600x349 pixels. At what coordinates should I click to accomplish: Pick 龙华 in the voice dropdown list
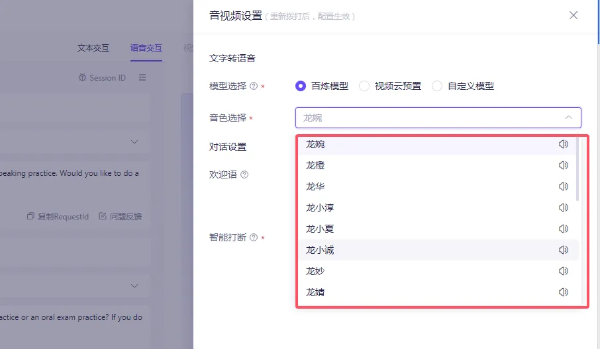click(315, 186)
